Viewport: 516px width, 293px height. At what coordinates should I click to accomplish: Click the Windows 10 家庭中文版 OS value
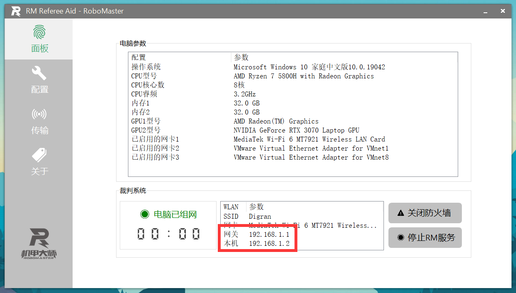coord(309,67)
